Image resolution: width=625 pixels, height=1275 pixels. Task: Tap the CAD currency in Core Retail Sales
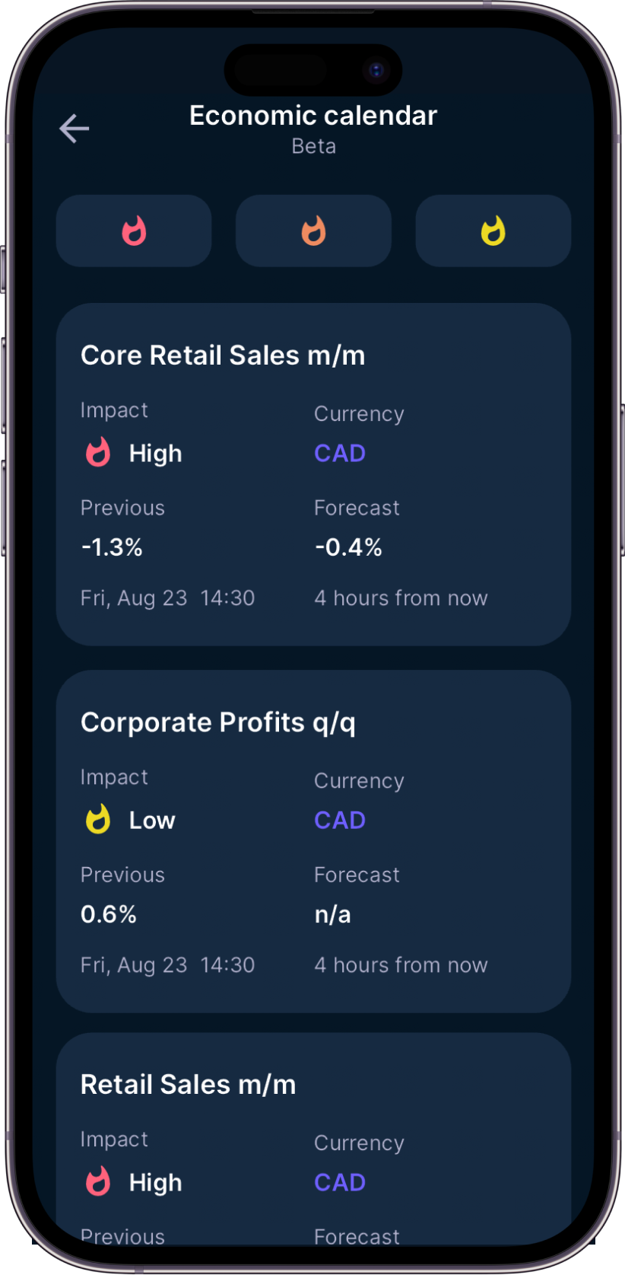pos(340,454)
